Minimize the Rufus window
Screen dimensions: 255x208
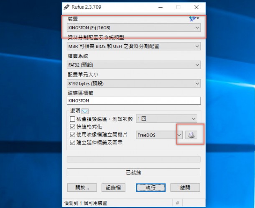tap(161, 7)
